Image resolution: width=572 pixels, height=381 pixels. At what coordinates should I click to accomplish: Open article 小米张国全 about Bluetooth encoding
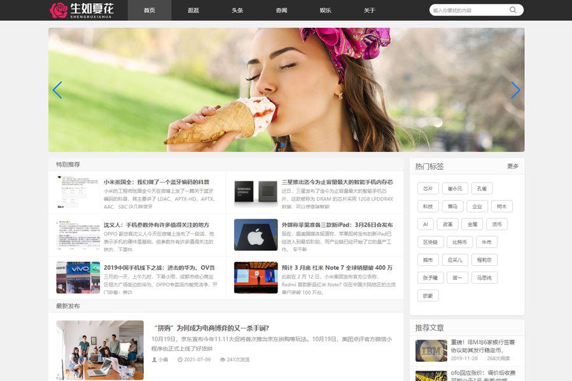tap(157, 182)
